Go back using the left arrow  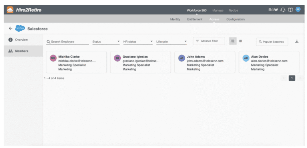[x=10, y=28]
